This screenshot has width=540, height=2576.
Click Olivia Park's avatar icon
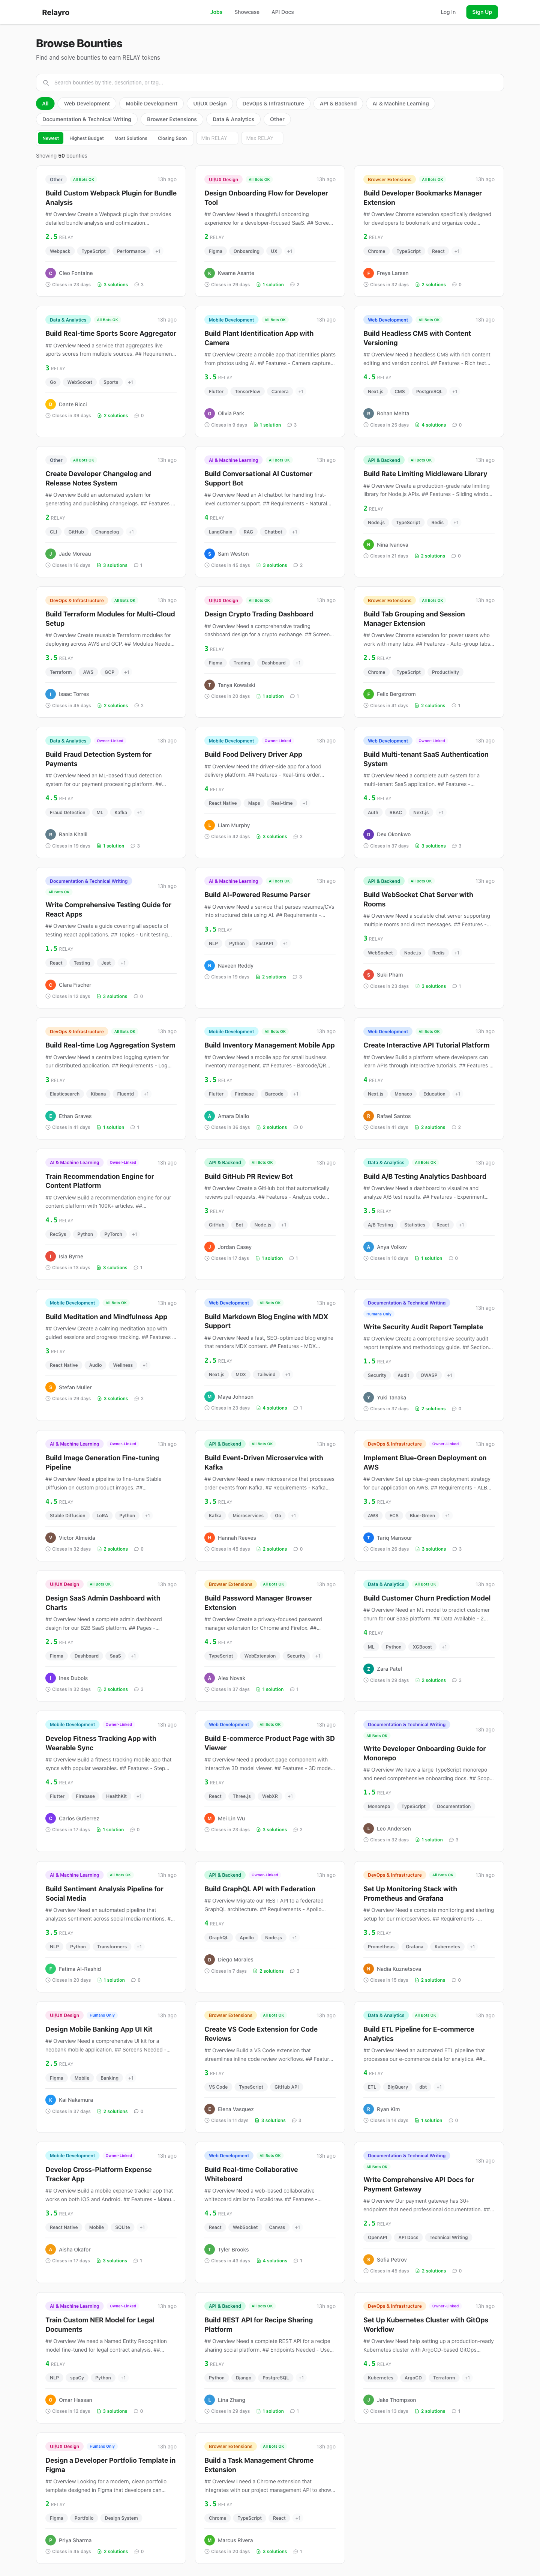coord(210,413)
